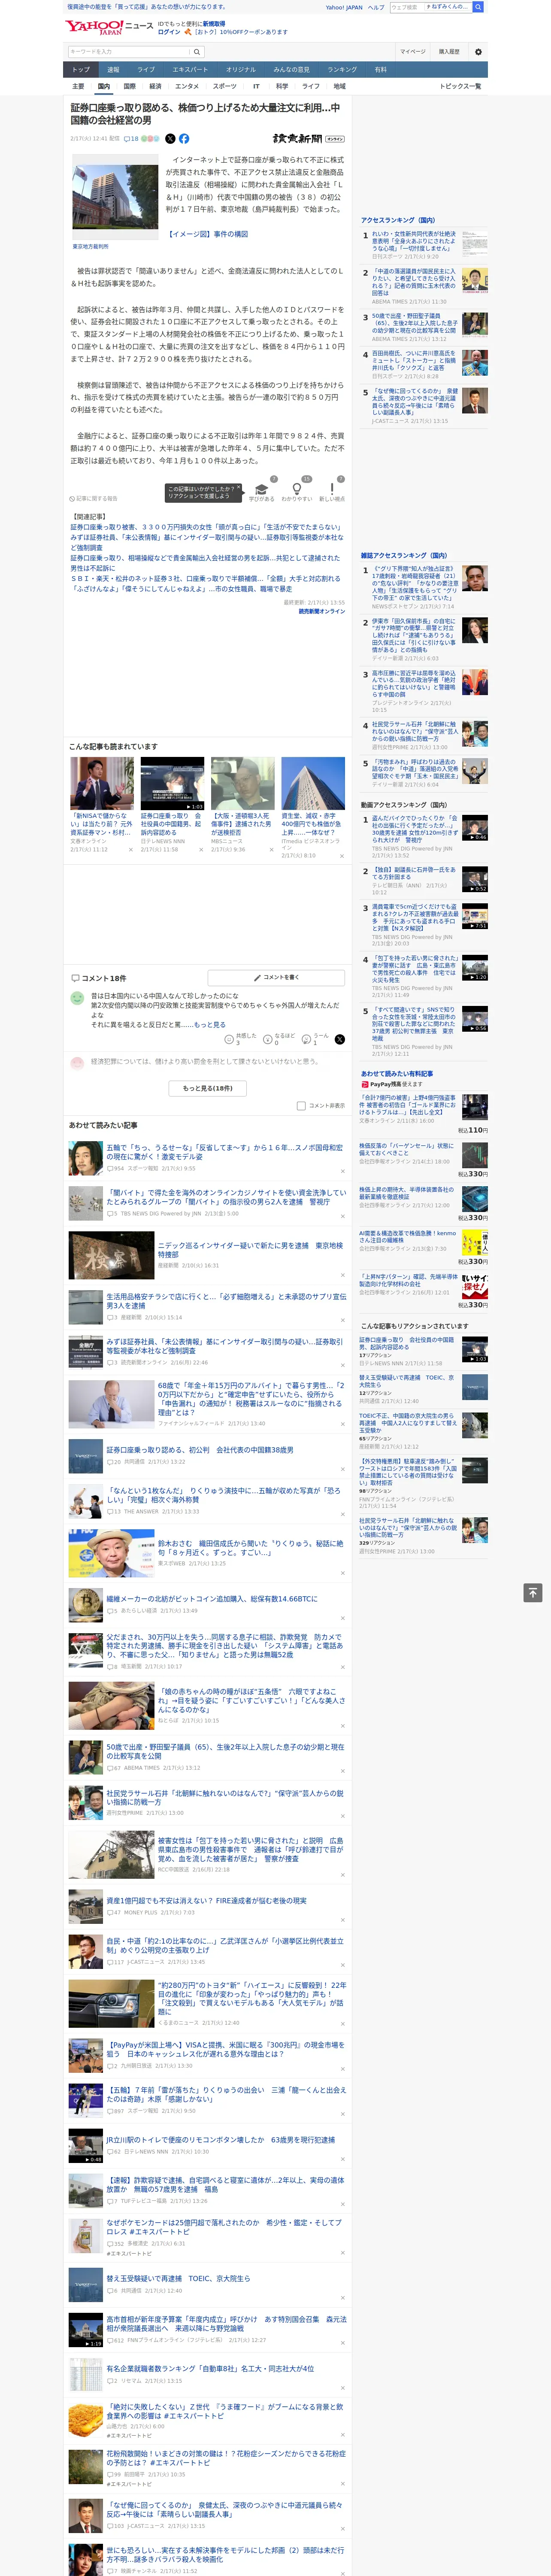
Task: Open マイページ link
Action: coord(412,51)
